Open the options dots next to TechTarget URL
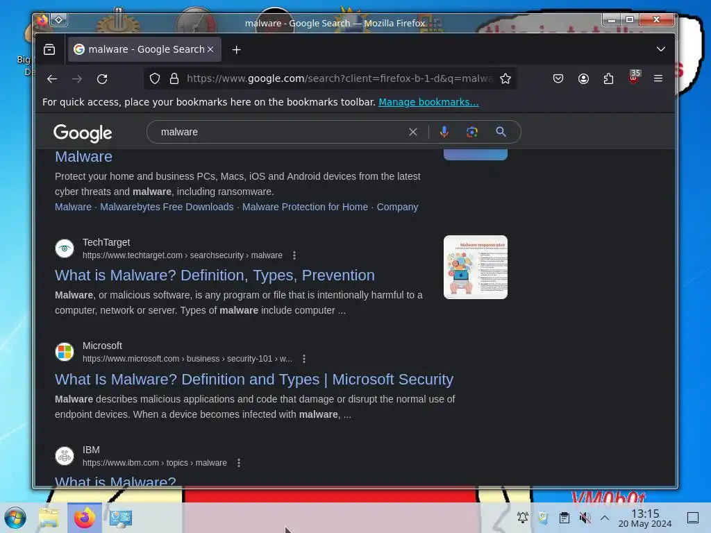 (x=294, y=255)
